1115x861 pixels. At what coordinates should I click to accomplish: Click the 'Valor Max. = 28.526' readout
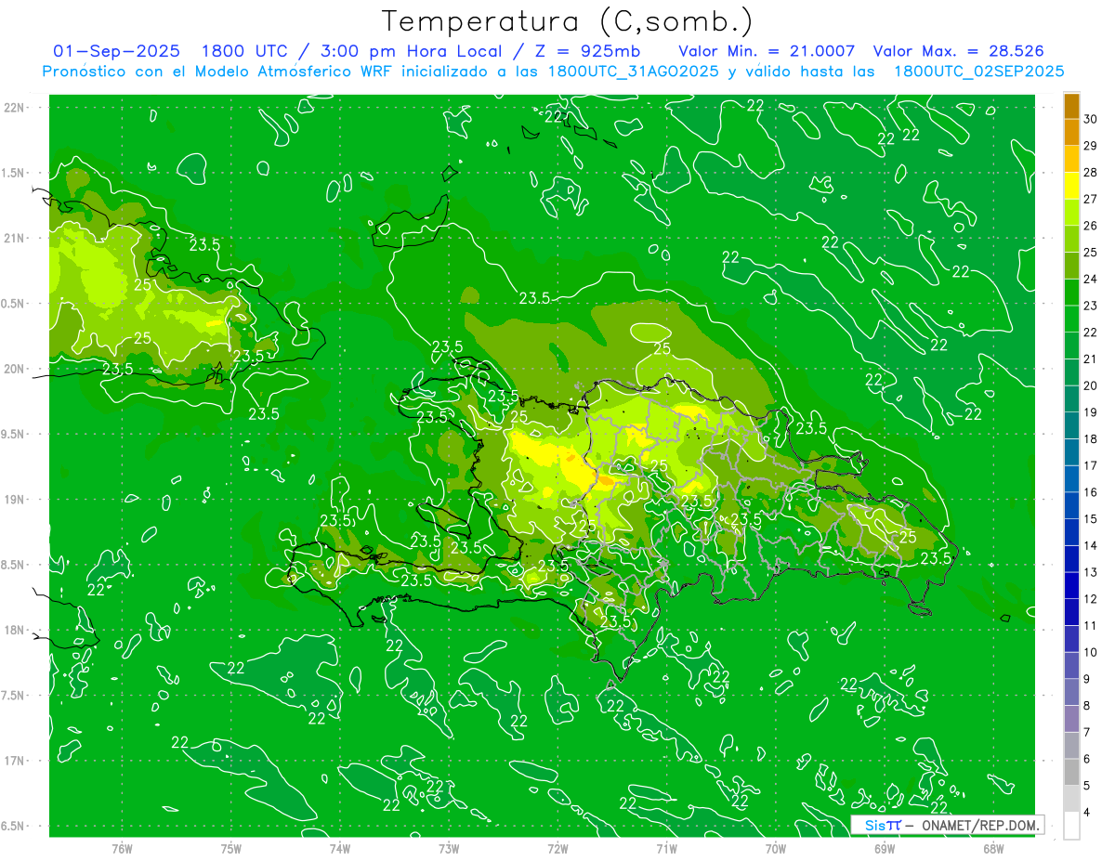tap(959, 51)
